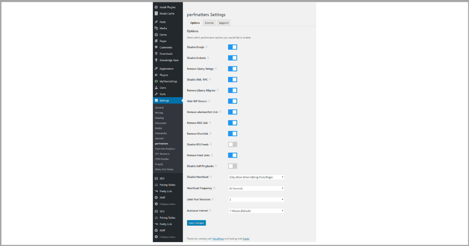Toggle the Remove RSD Link switch

click(233, 123)
